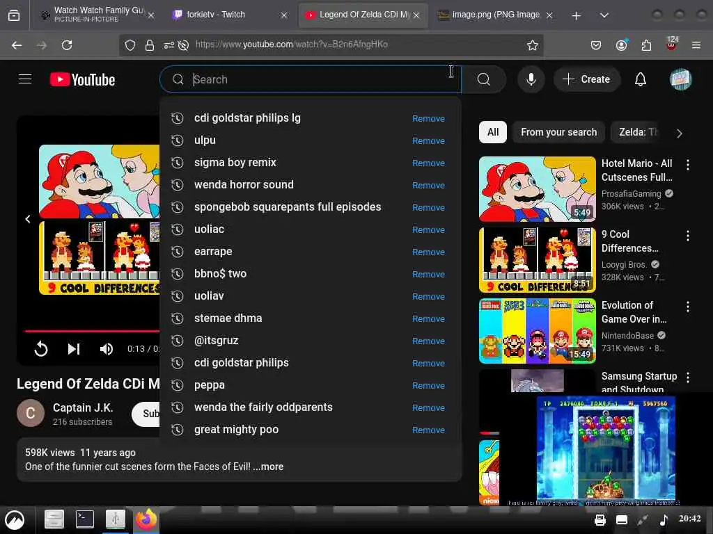The width and height of the screenshot is (713, 534).
Task: Remove the earrape search history entry
Action: pyautogui.click(x=428, y=252)
